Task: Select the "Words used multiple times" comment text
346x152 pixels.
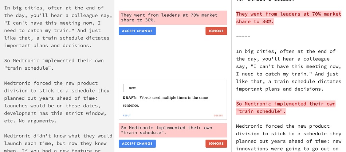Action: pyautogui.click(x=171, y=97)
